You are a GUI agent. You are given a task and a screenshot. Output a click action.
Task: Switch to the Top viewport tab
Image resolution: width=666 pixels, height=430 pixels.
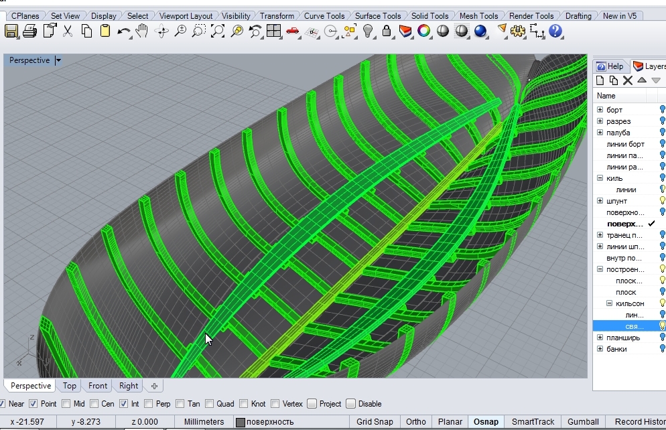pyautogui.click(x=70, y=386)
